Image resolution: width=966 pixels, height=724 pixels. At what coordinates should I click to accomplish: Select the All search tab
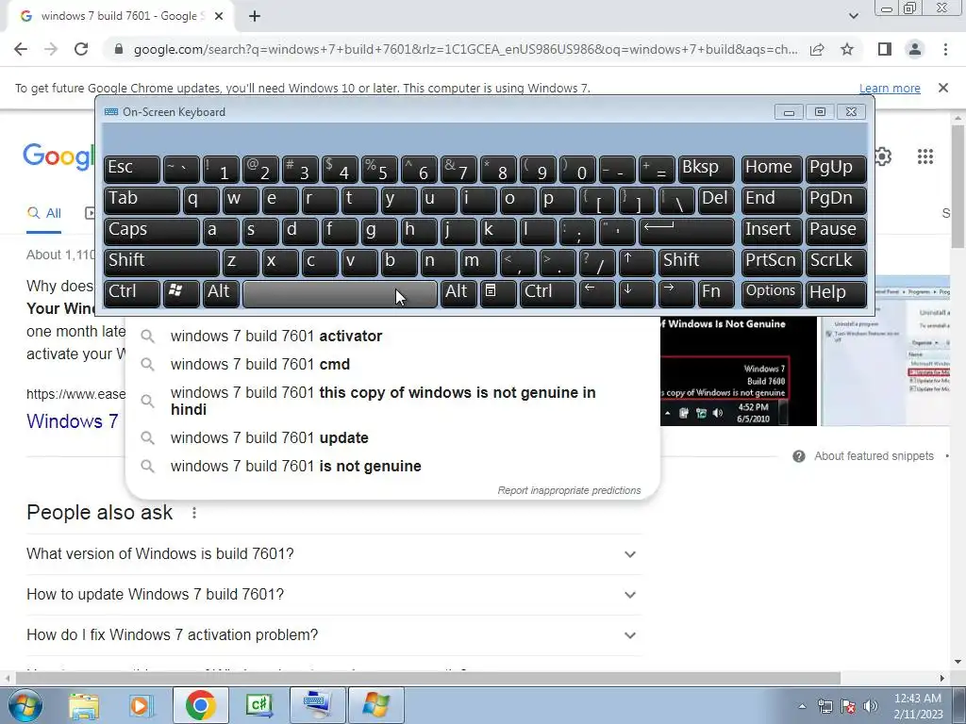coord(43,213)
